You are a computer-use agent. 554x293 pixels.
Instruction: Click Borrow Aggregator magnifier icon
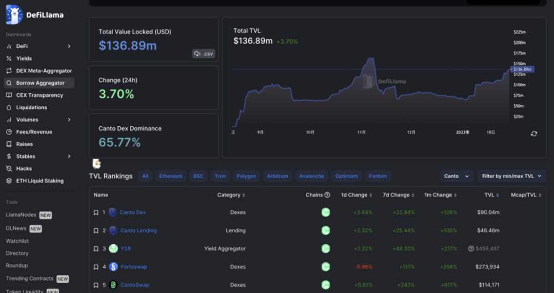(x=9, y=83)
